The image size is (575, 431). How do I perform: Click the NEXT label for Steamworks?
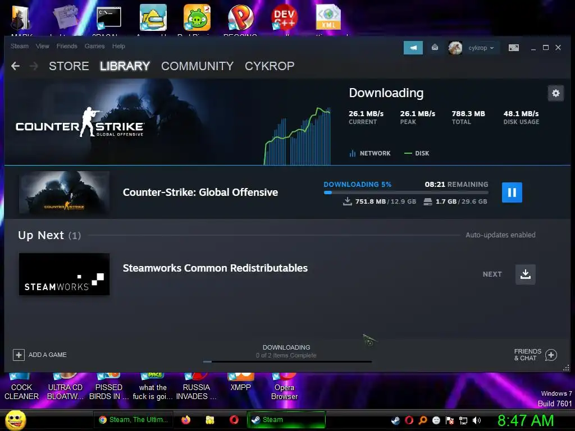pyautogui.click(x=492, y=274)
